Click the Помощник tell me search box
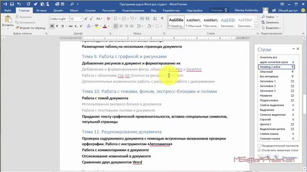The width and height of the screenshot is (307, 172). (219, 11)
